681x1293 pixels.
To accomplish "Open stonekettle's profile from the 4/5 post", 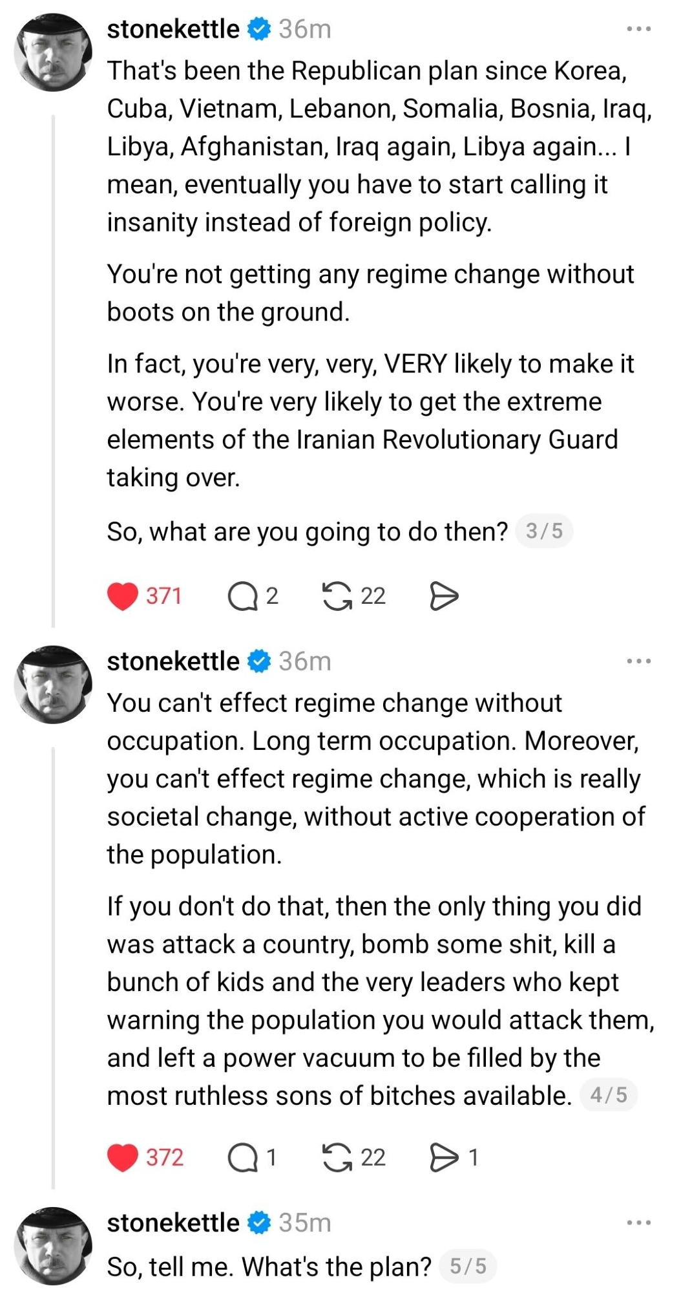I will [x=173, y=661].
